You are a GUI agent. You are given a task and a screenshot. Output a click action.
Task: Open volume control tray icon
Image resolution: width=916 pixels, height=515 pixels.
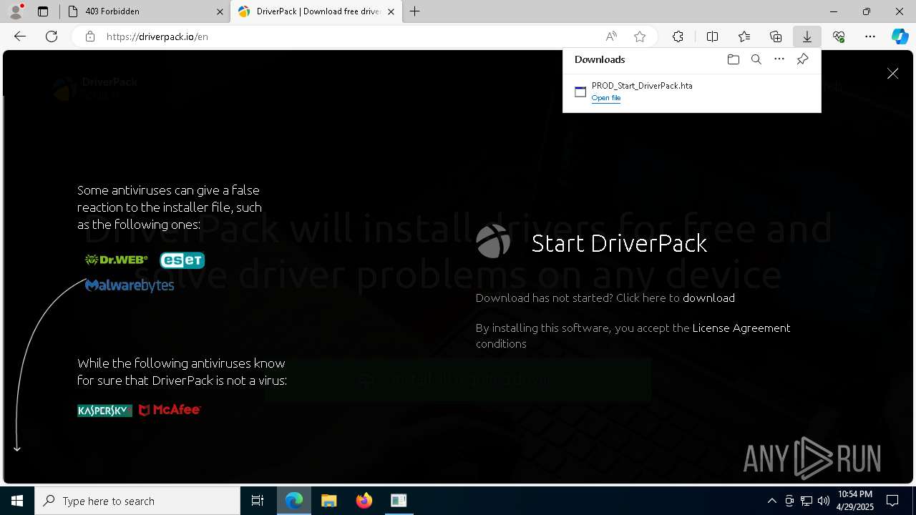[823, 501]
